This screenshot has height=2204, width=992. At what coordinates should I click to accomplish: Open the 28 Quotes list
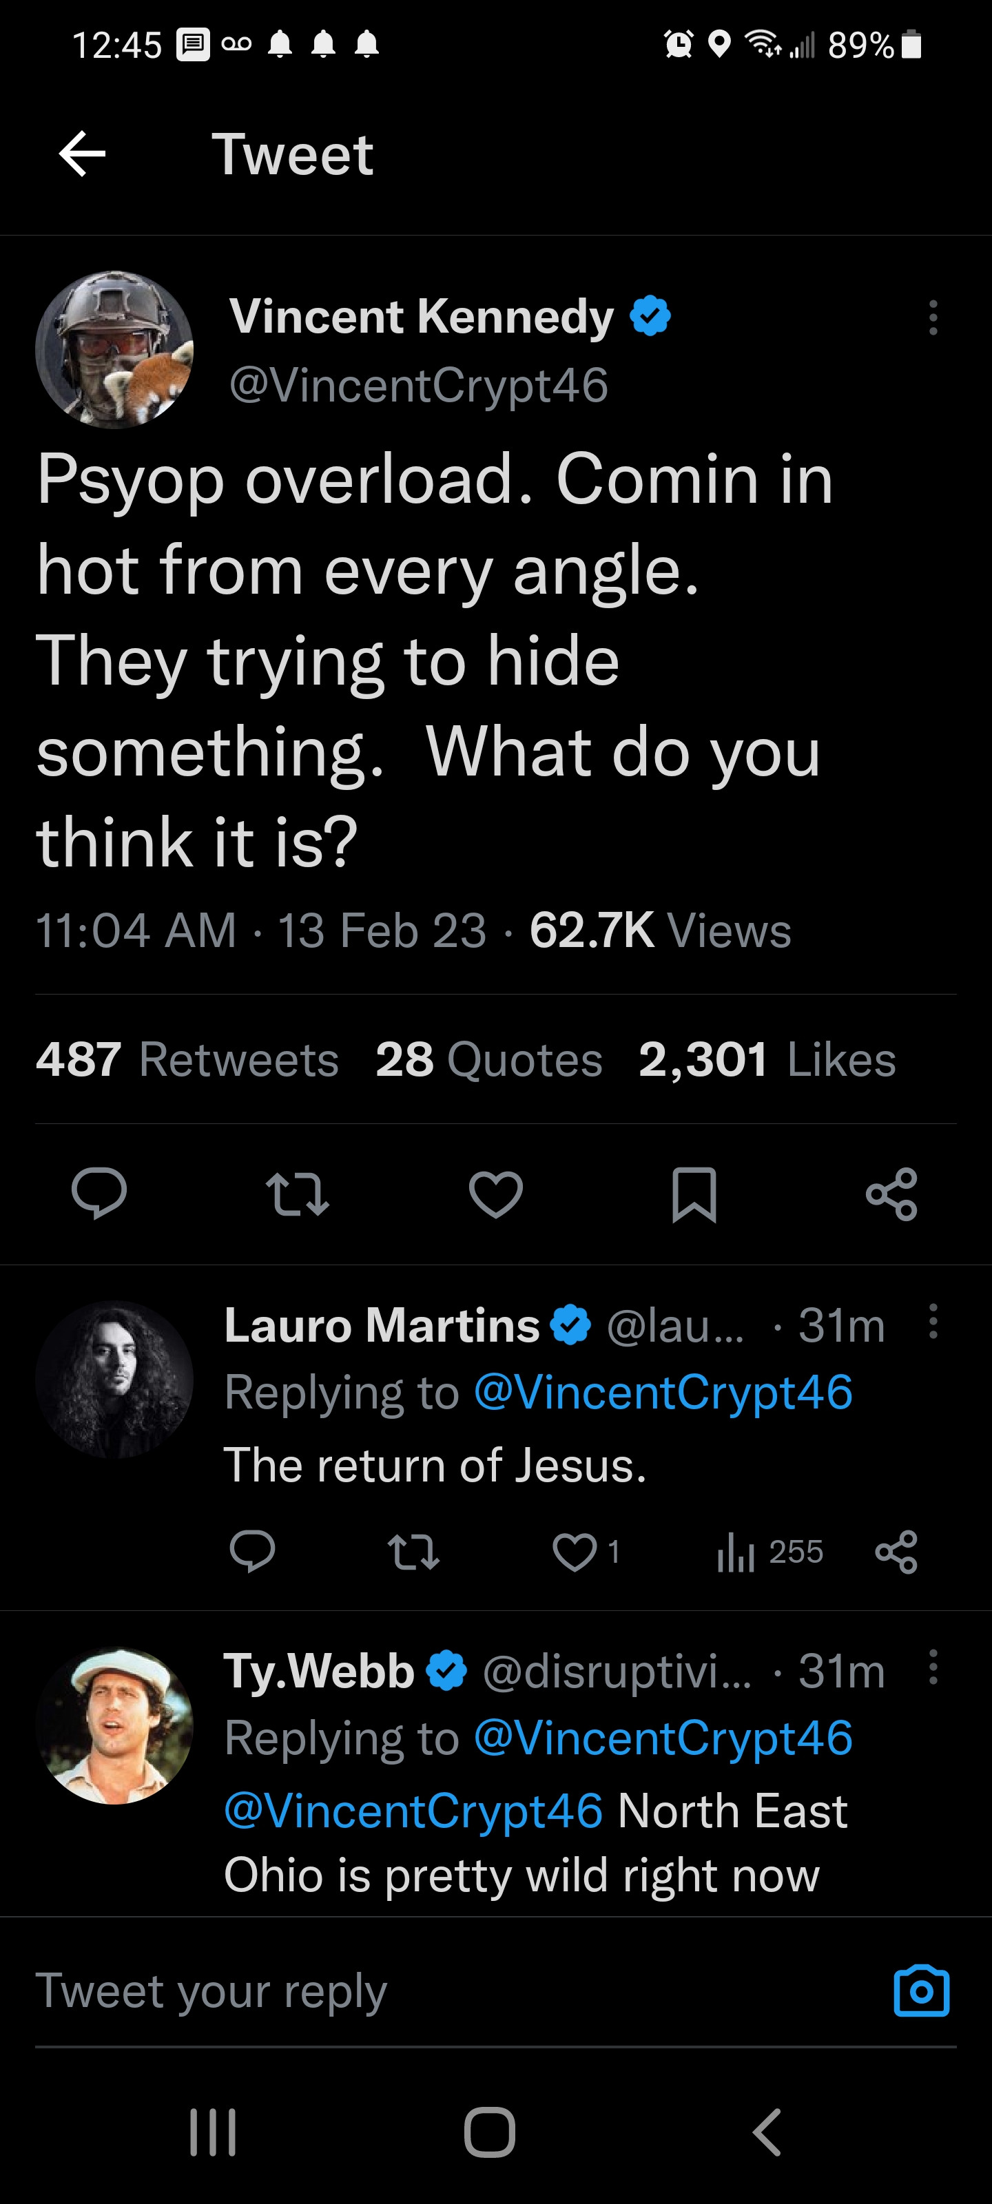[488, 1059]
